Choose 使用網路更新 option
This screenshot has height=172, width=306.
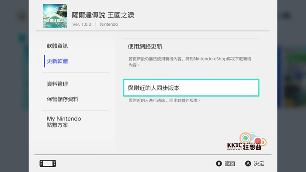[x=191, y=46]
